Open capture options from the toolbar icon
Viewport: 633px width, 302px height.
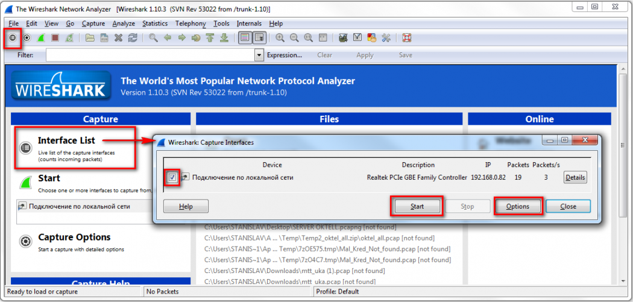(x=27, y=38)
